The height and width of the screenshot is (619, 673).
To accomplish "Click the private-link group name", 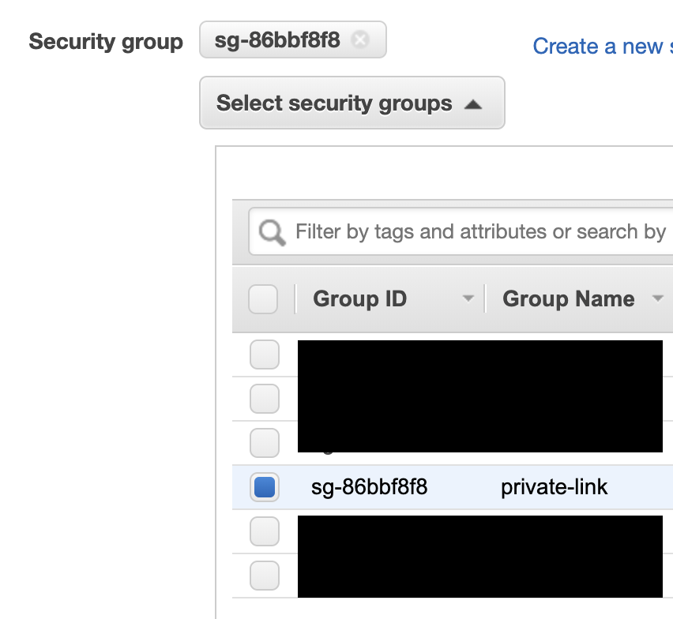I will [x=554, y=487].
